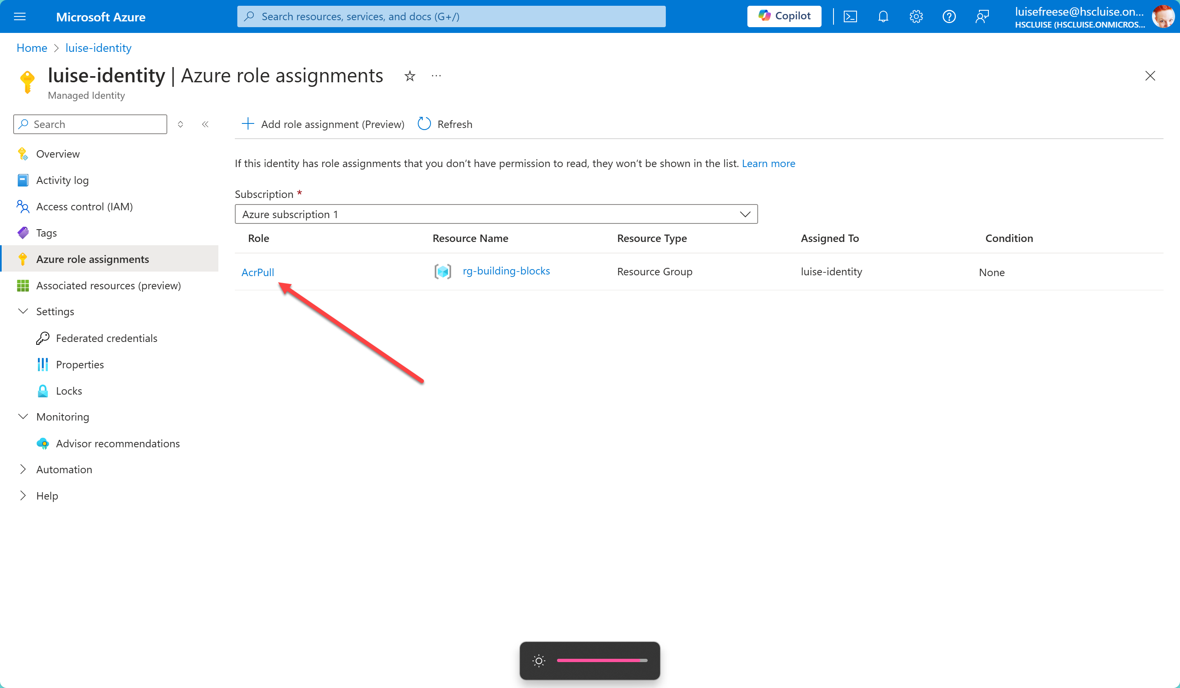Collapse the sidebar with double chevron

pos(205,124)
